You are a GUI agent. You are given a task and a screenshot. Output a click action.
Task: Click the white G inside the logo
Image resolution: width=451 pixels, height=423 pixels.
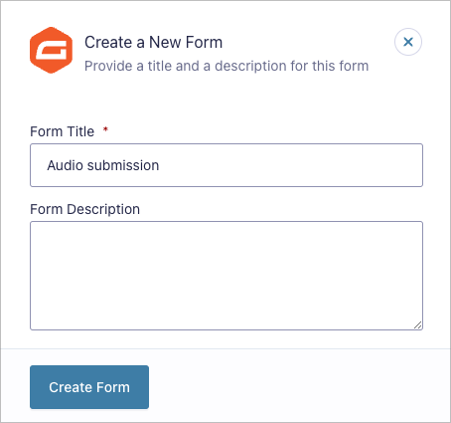[54, 50]
